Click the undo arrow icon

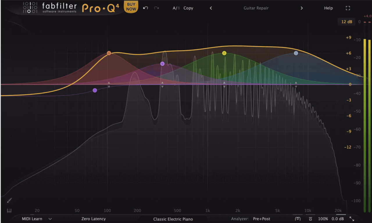[x=146, y=8]
